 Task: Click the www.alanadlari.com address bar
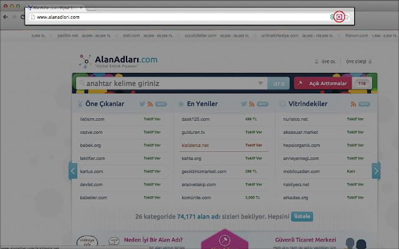pyautogui.click(x=178, y=17)
